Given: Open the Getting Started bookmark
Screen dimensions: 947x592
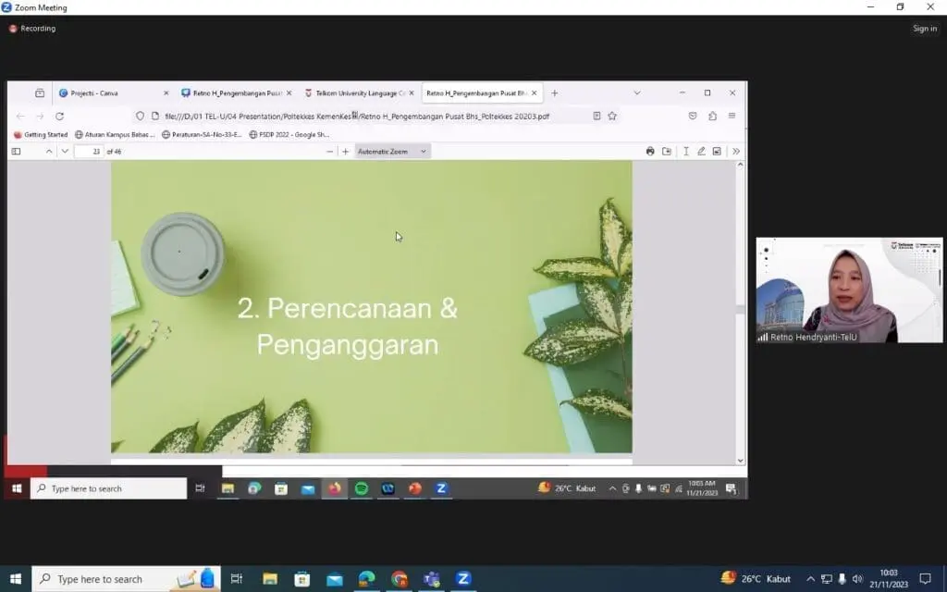Looking at the screenshot, I should pos(41,135).
